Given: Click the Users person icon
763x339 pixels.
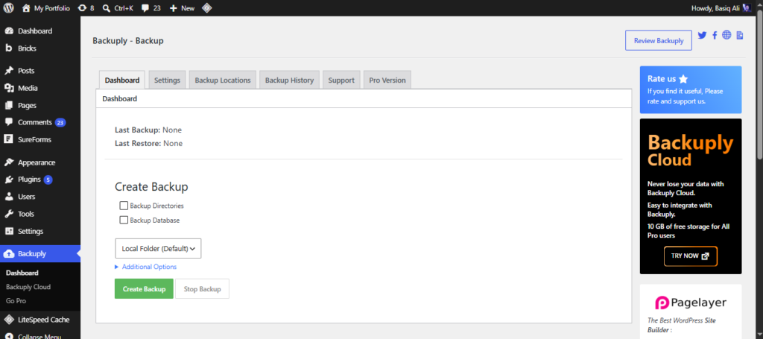Looking at the screenshot, I should (x=9, y=197).
